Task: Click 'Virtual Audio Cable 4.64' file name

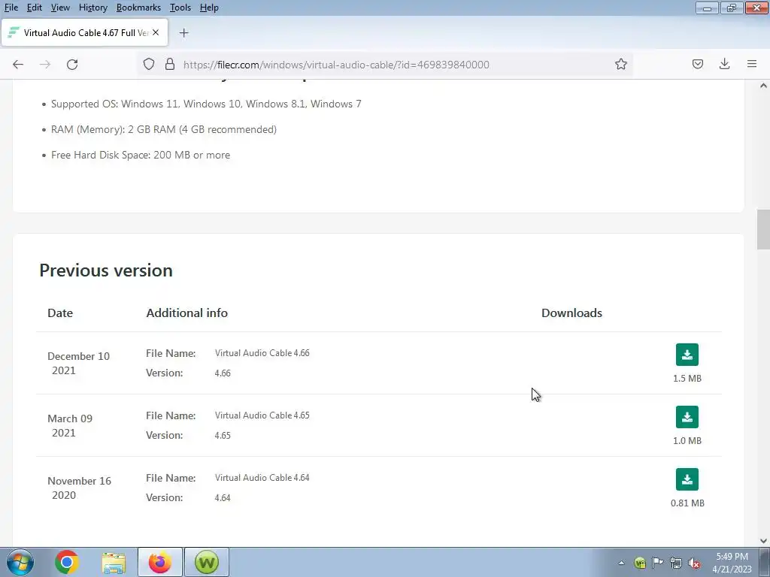Action: (262, 477)
